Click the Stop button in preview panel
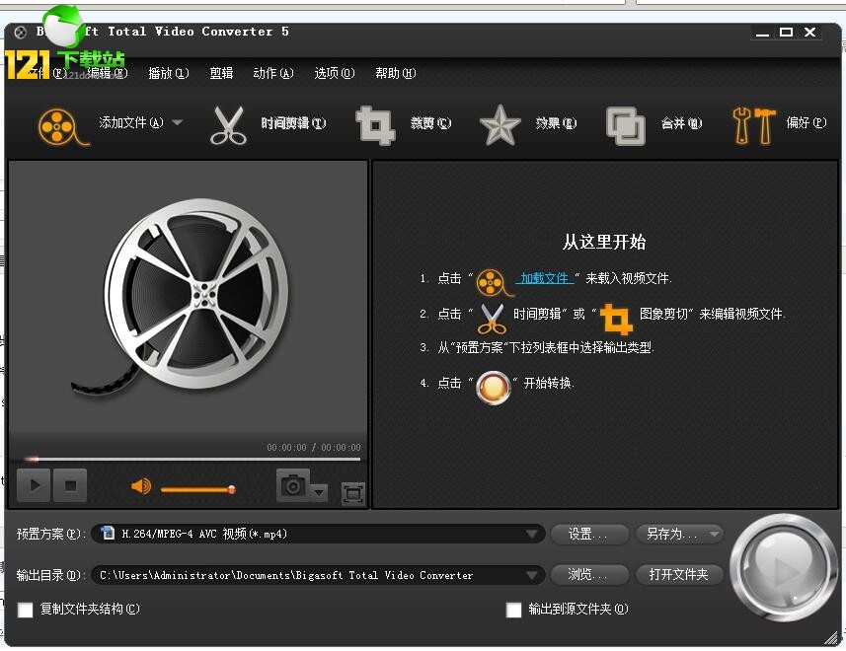Viewport: 846px width, 651px height. click(x=70, y=485)
